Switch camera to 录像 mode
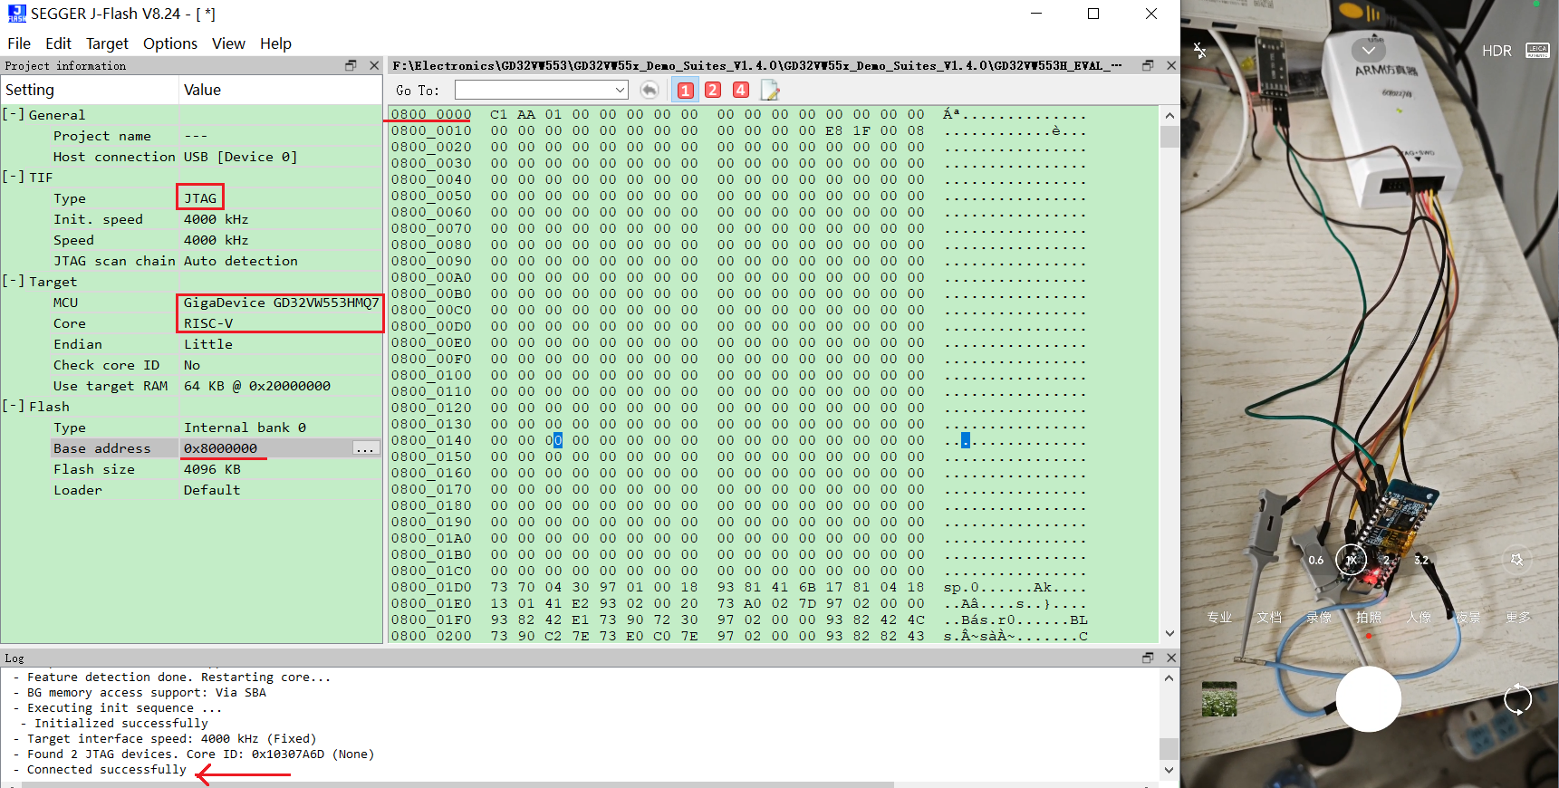Image resolution: width=1559 pixels, height=788 pixels. coord(1319,617)
